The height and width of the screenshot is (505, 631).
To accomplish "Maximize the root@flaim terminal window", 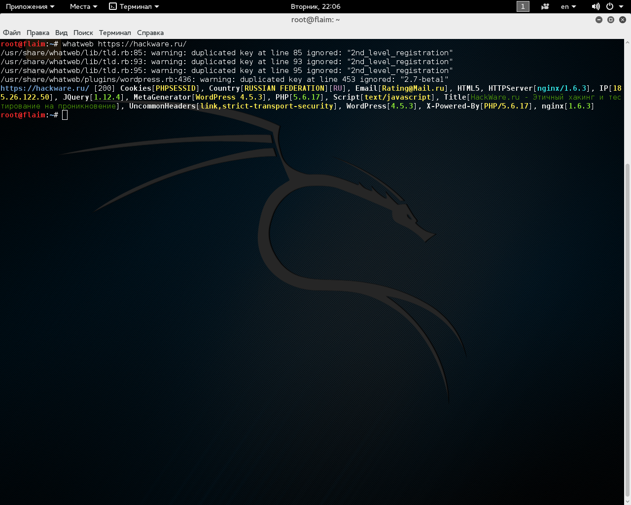I will point(611,20).
